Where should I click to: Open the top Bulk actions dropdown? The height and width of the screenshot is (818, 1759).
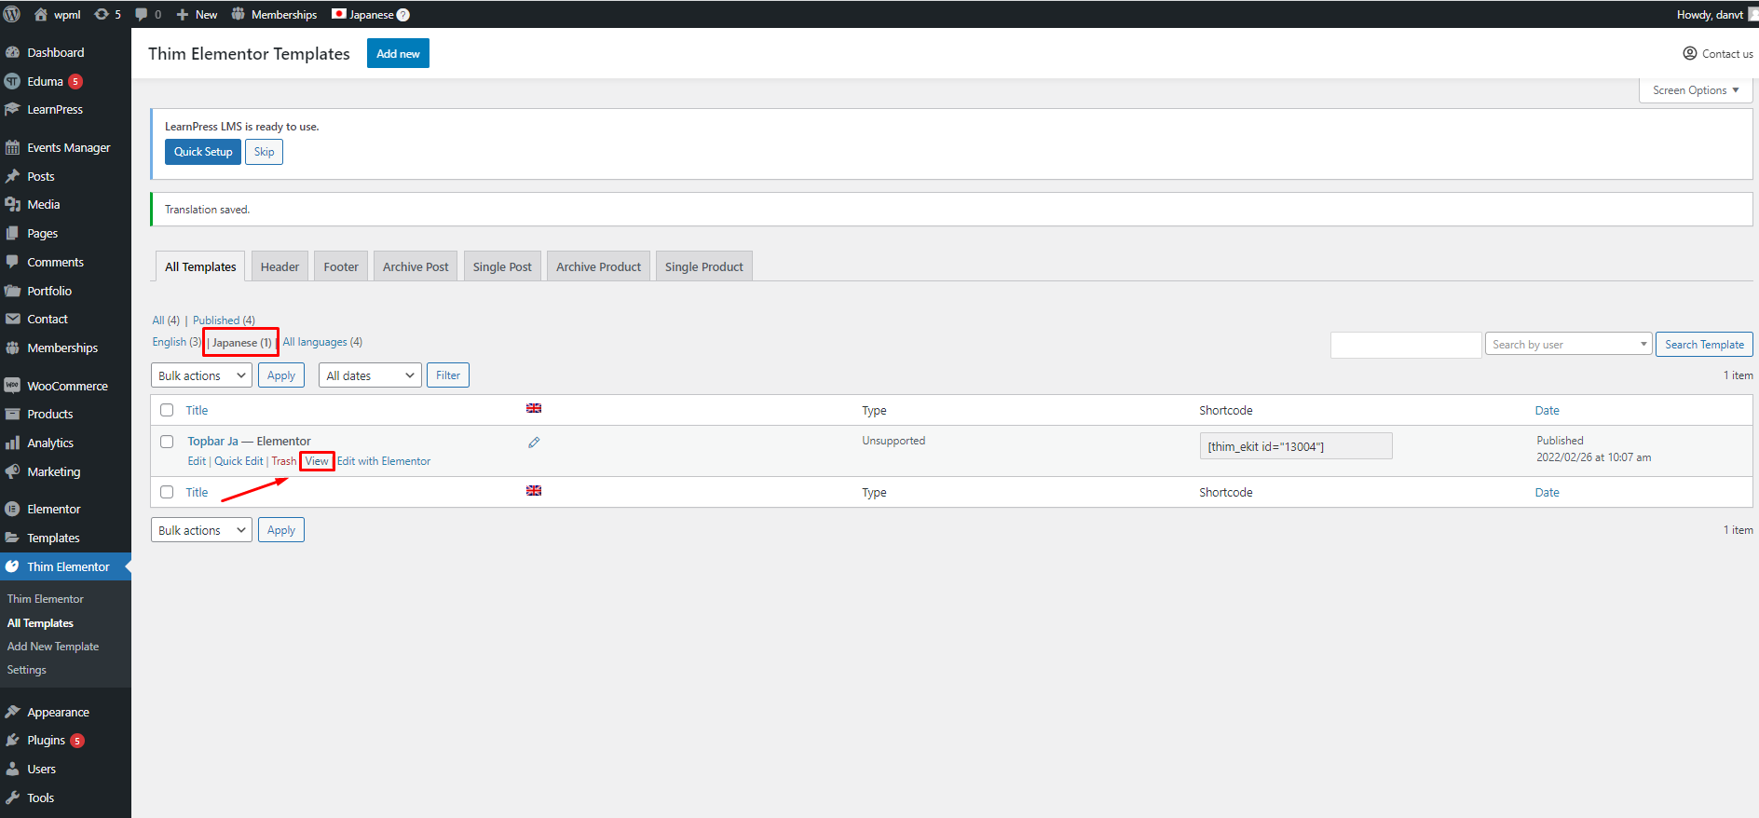(x=201, y=375)
